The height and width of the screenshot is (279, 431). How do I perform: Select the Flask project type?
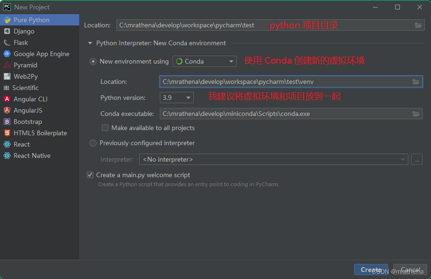pos(21,42)
